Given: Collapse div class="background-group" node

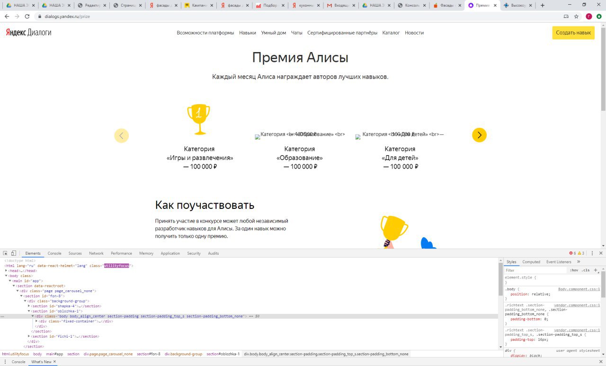Looking at the screenshot, I should coord(25,301).
